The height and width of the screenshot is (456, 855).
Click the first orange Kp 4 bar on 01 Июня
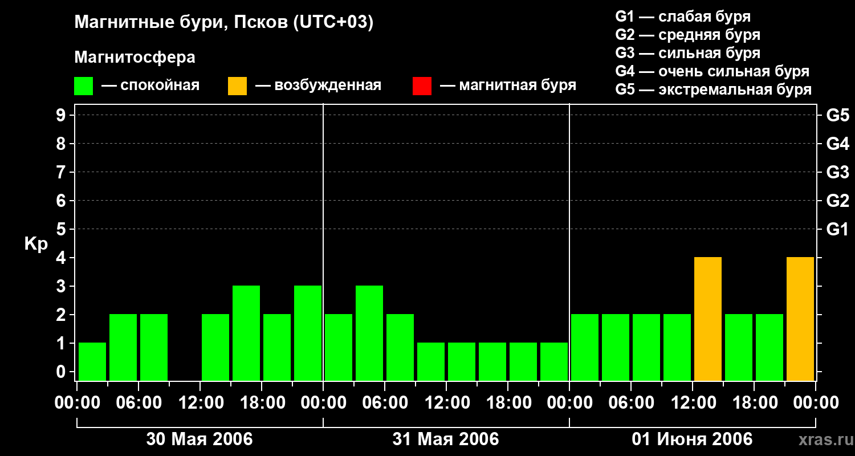pyautogui.click(x=708, y=319)
